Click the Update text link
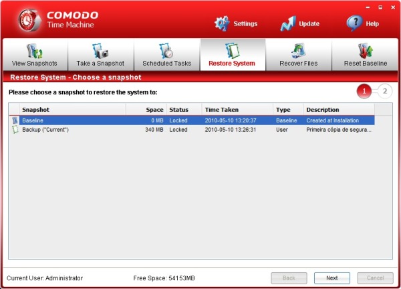The width and height of the screenshot is (401, 289). (x=309, y=24)
